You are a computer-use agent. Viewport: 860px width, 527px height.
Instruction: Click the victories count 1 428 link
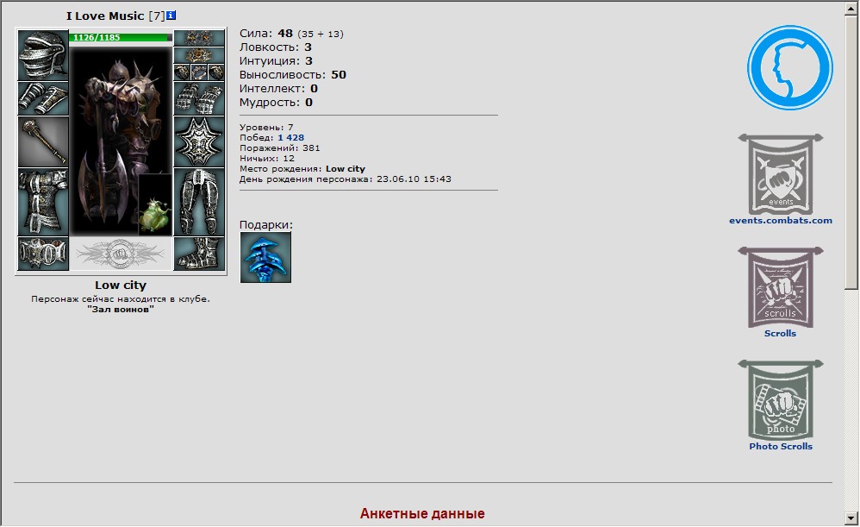click(290, 138)
